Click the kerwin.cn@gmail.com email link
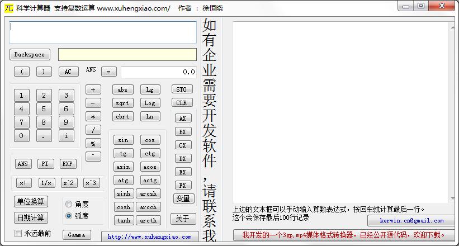 point(411,221)
